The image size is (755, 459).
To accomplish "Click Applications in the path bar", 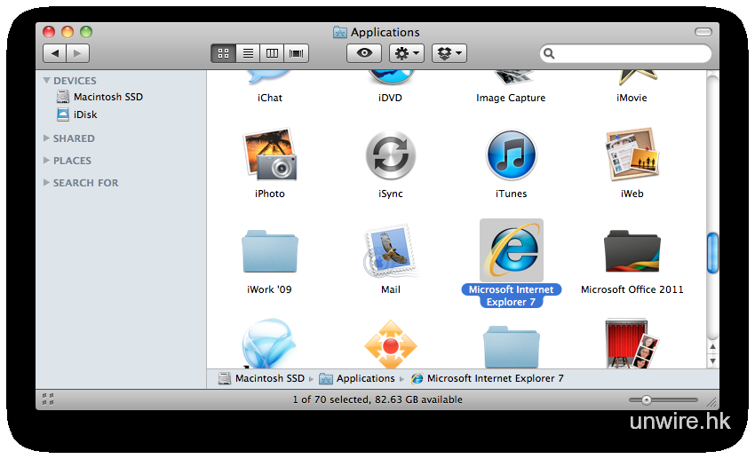I will 365,378.
